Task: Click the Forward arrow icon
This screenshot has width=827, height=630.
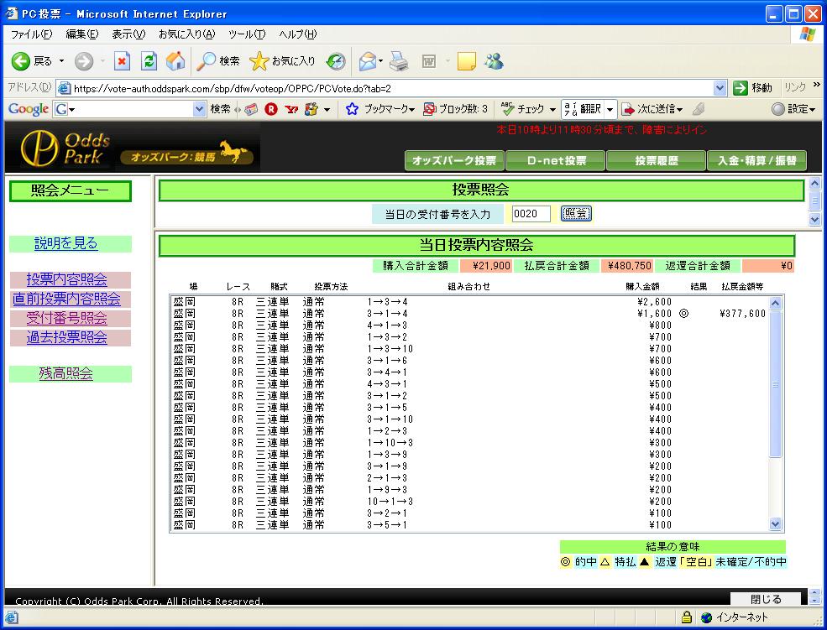Action: coord(83,61)
